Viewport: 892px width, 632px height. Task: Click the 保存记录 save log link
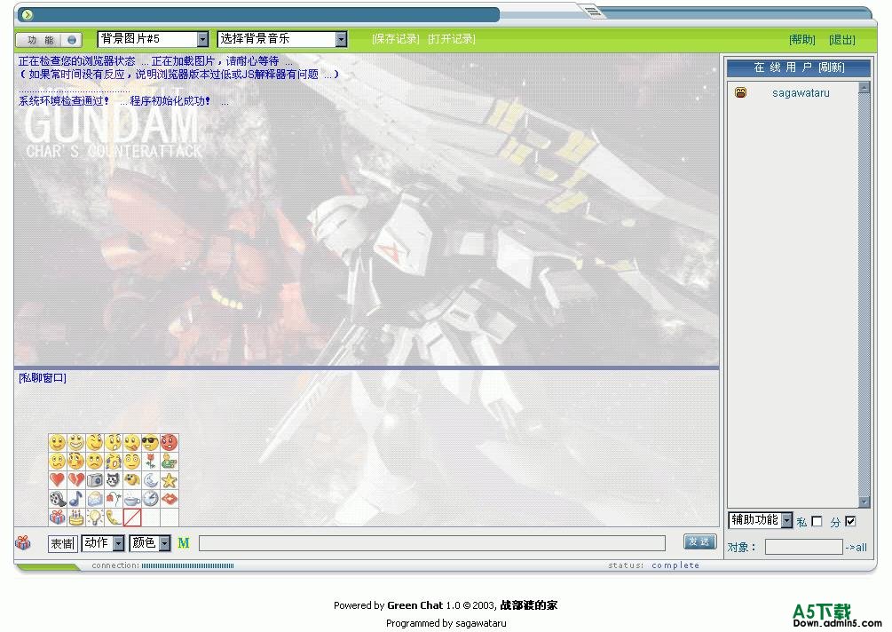point(395,39)
